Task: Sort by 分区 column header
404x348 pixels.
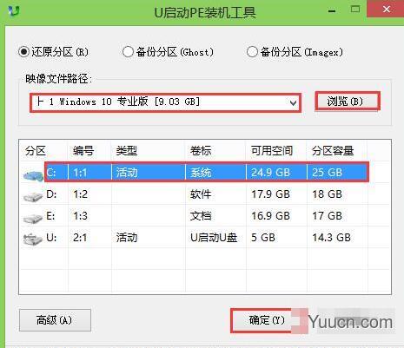Action: 36,151
